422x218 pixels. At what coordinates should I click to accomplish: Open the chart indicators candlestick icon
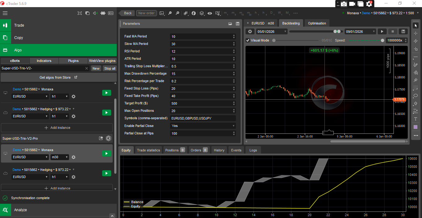coord(186,13)
